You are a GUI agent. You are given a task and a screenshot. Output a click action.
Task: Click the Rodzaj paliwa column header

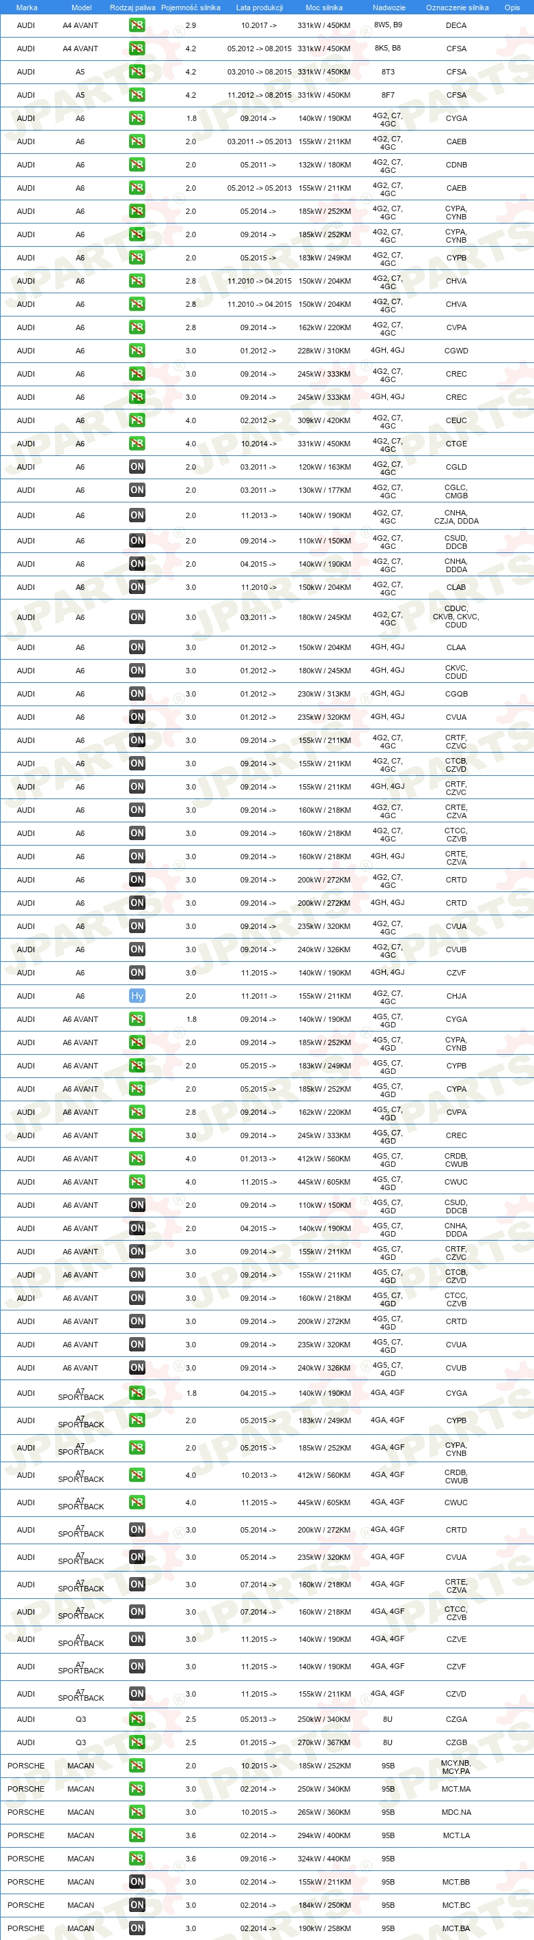click(132, 8)
